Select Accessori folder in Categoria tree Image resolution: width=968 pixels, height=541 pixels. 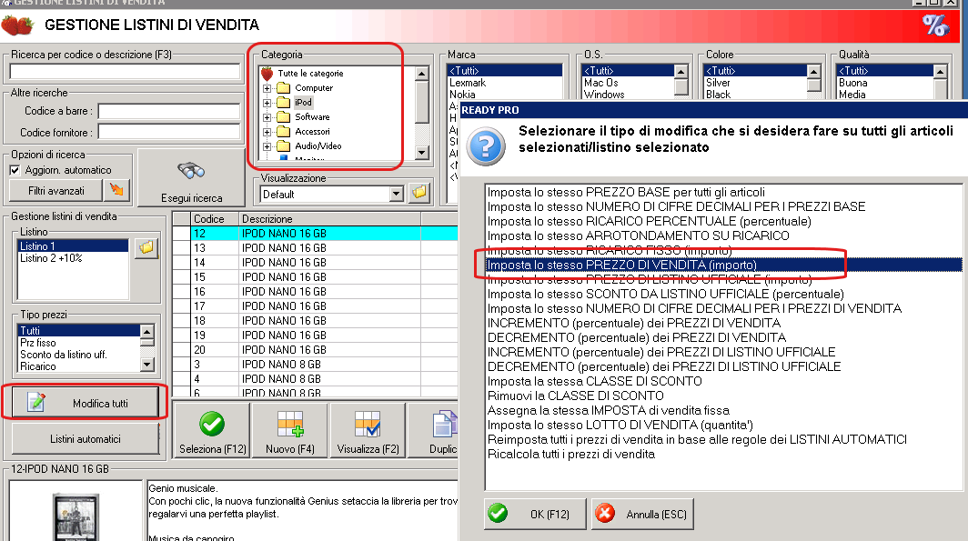tap(312, 132)
